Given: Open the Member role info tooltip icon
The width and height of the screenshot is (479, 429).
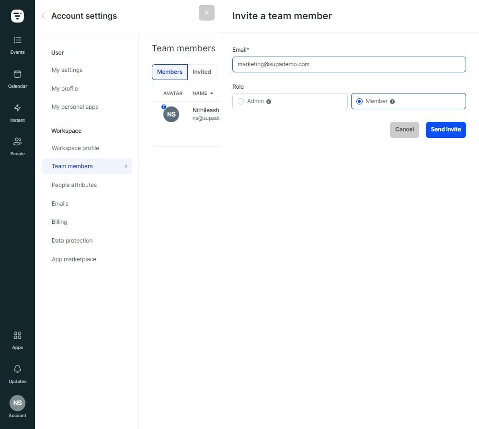Looking at the screenshot, I should [392, 101].
